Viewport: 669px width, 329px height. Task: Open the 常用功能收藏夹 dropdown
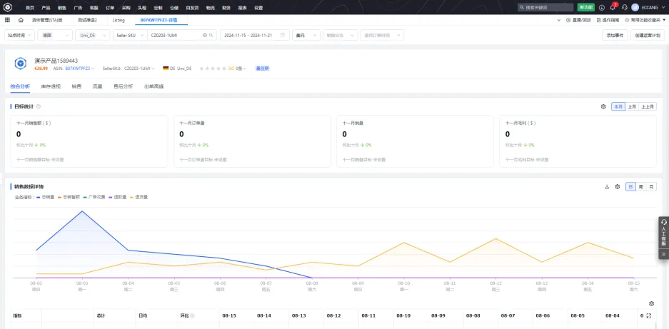tap(645, 20)
